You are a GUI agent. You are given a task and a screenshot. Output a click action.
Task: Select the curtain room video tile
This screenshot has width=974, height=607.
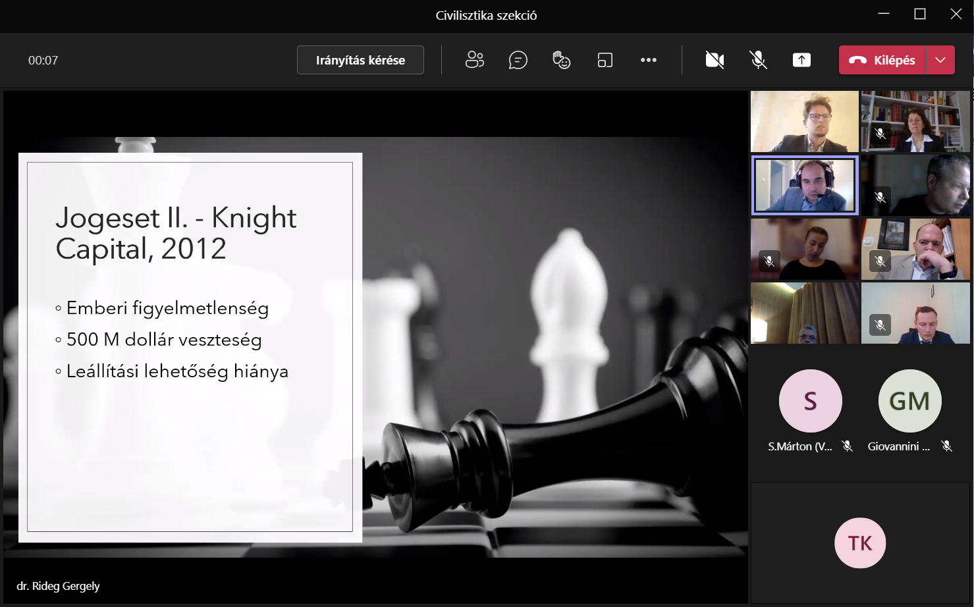click(805, 313)
